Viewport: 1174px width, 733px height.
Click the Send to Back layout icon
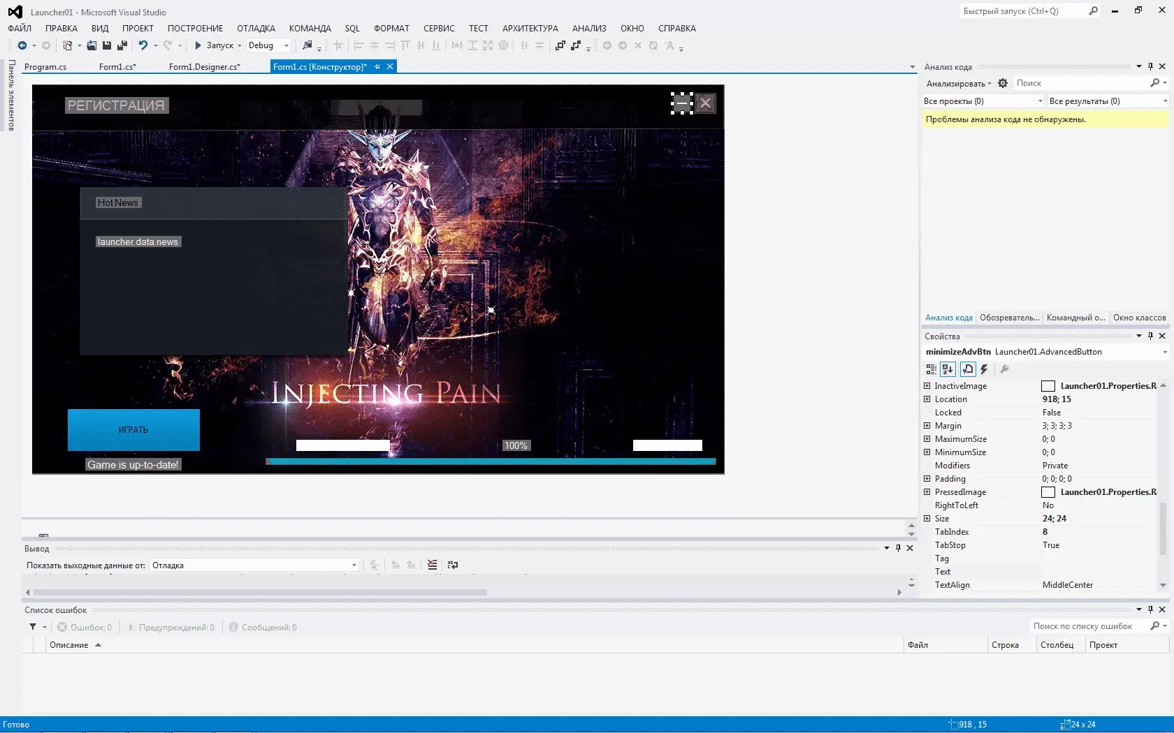click(576, 45)
